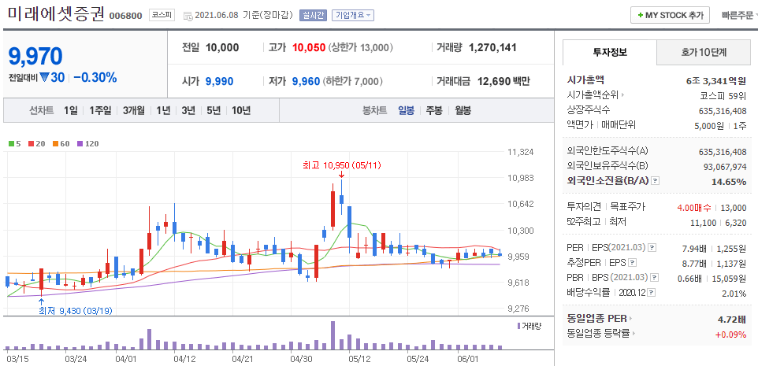Select the 3년 line chart period
Viewport: 758px width, 366px height.
point(188,110)
